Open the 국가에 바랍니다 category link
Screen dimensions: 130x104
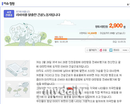tap(23, 12)
